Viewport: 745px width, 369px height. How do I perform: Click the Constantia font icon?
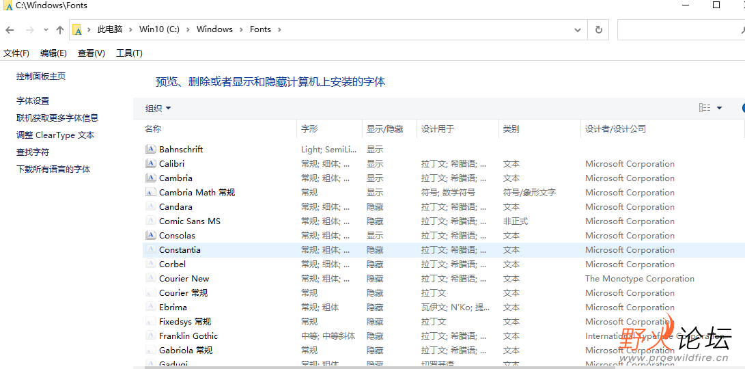click(151, 249)
